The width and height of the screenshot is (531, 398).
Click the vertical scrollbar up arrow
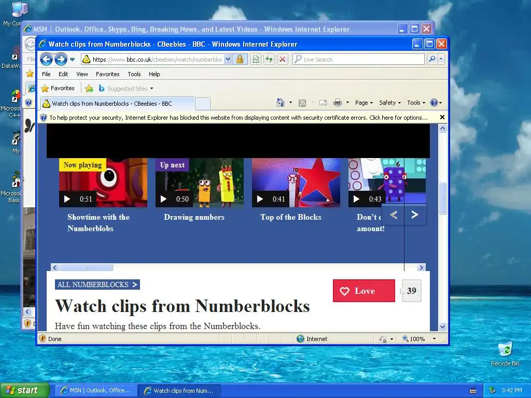click(x=443, y=129)
